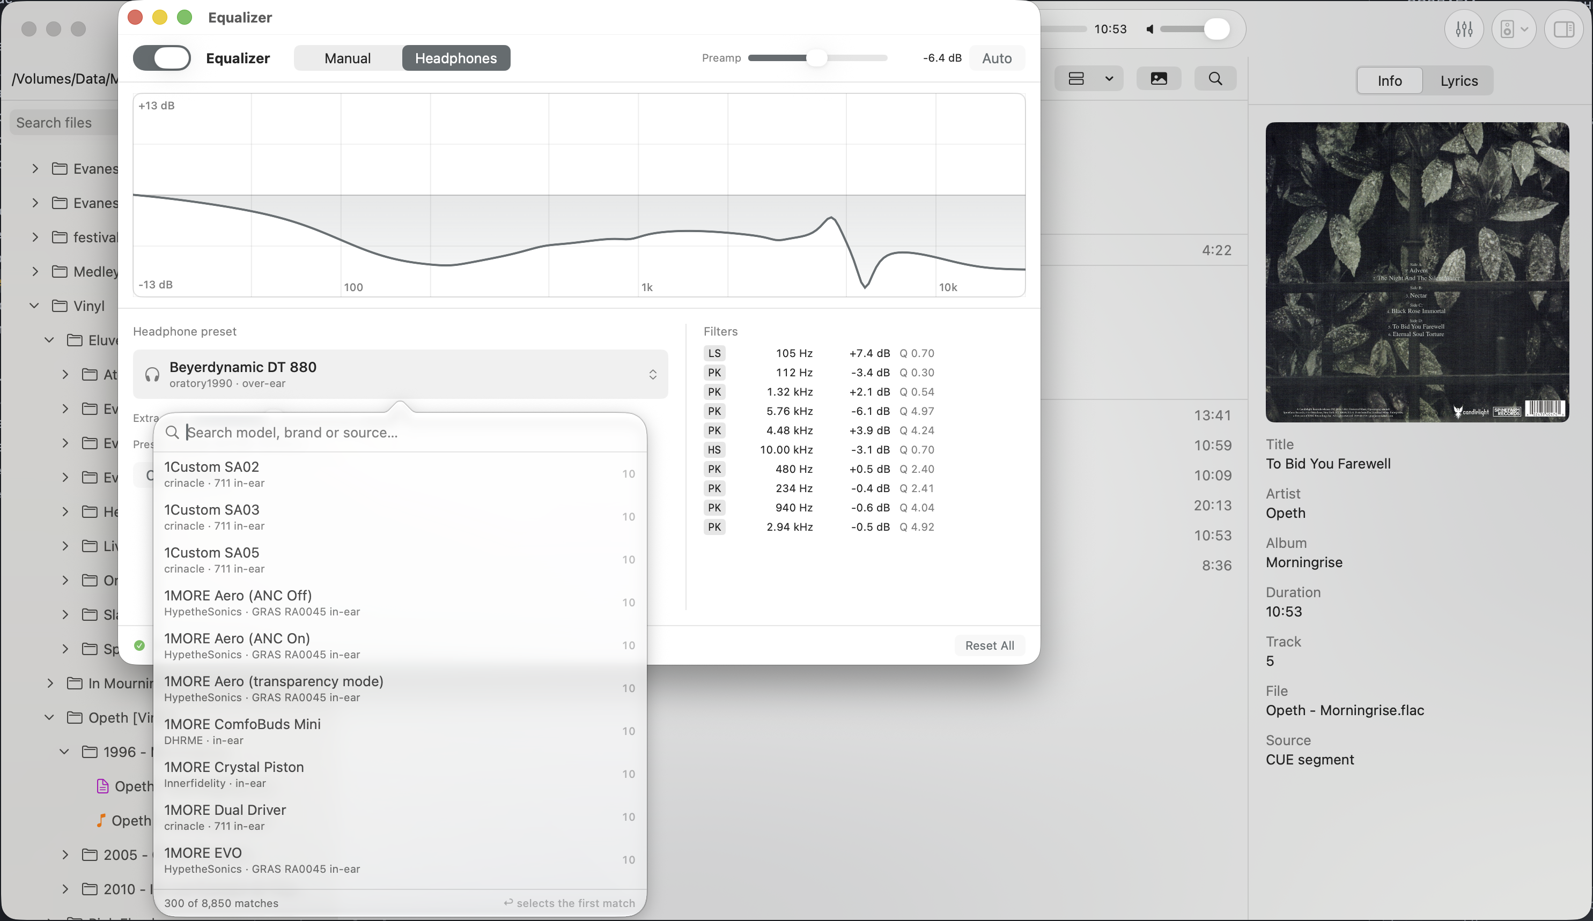1593x921 pixels.
Task: Expand the In Mourning folder
Action: (x=50, y=683)
